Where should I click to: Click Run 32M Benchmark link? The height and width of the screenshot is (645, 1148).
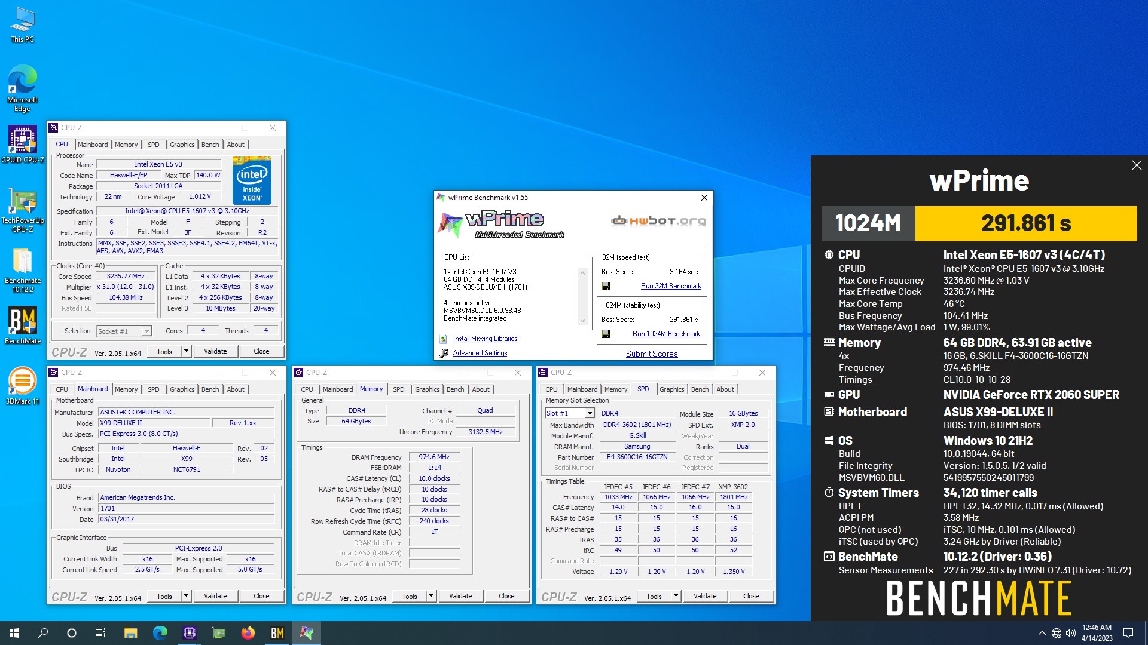[x=671, y=286]
